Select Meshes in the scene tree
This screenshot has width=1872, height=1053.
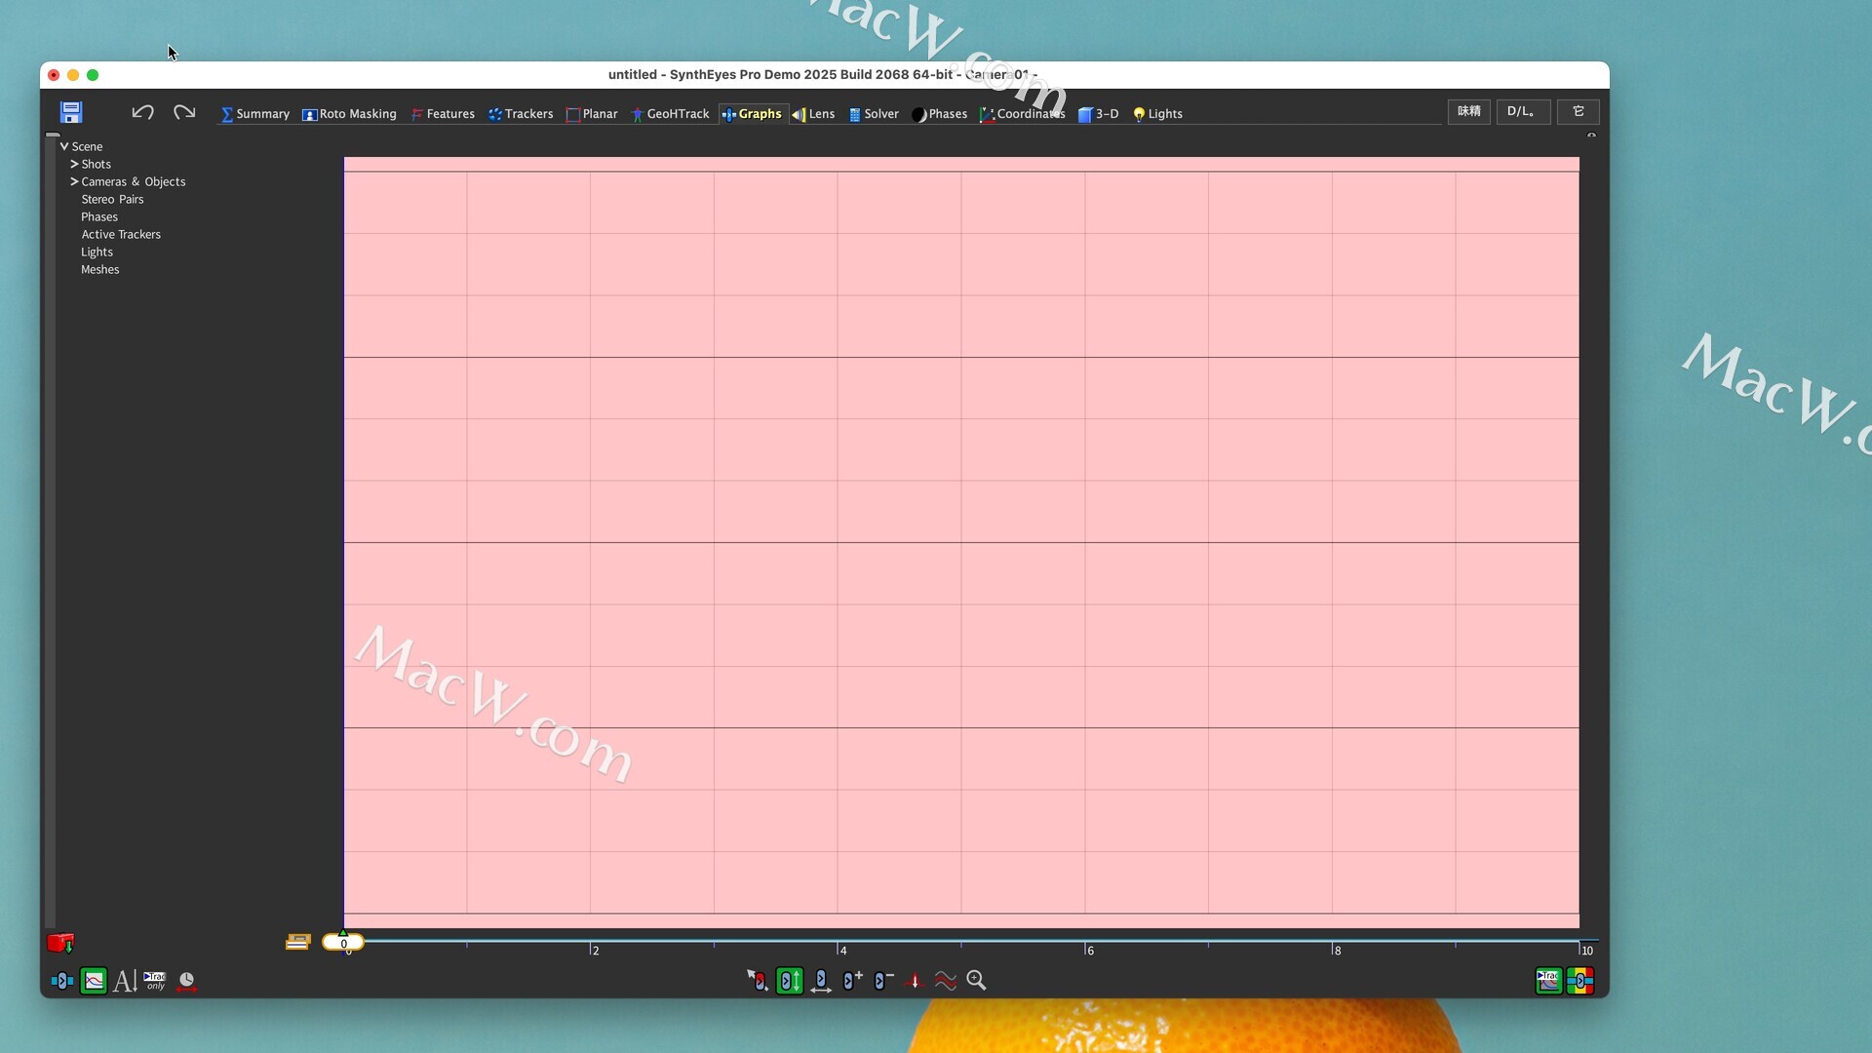tap(100, 269)
